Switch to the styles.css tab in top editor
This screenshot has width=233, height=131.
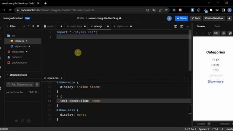[x=122, y=27]
